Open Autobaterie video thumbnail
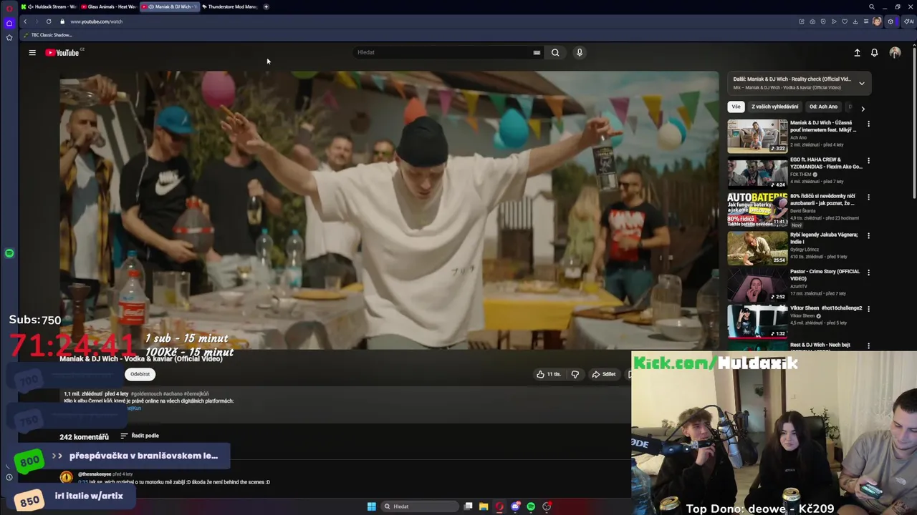Screen dimensions: 917x515 pos(757,210)
